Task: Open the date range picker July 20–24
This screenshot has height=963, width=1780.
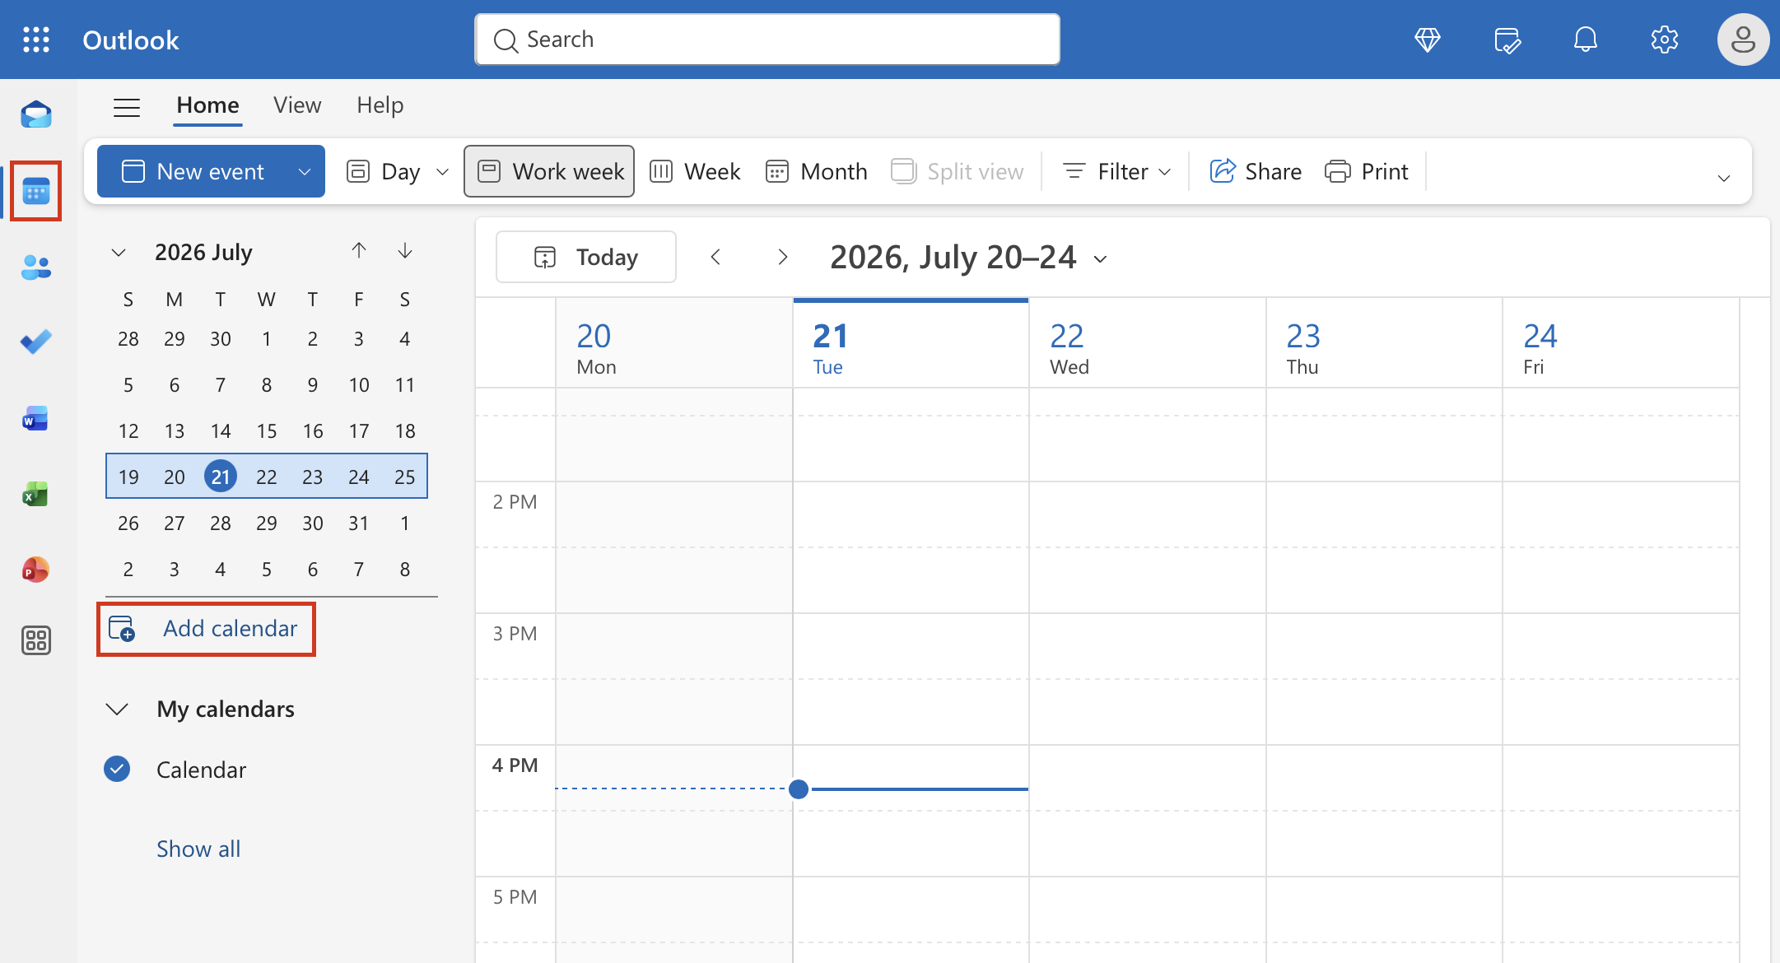Action: pyautogui.click(x=968, y=257)
